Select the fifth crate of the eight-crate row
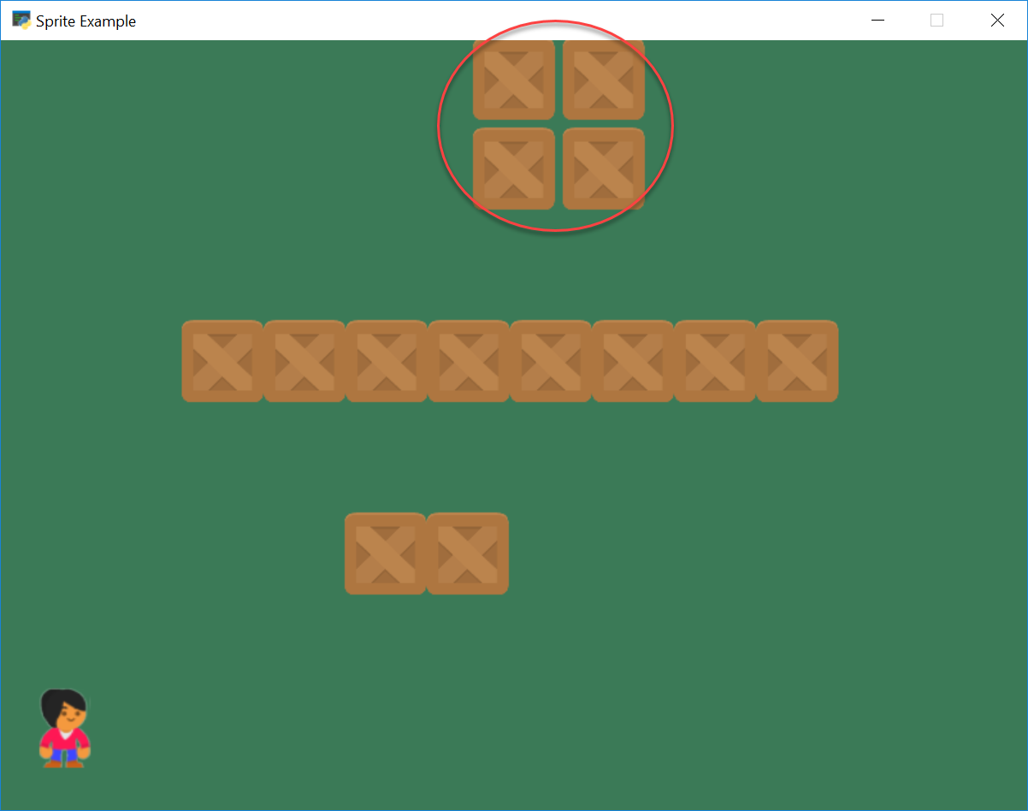Image resolution: width=1028 pixels, height=811 pixels. pos(551,361)
